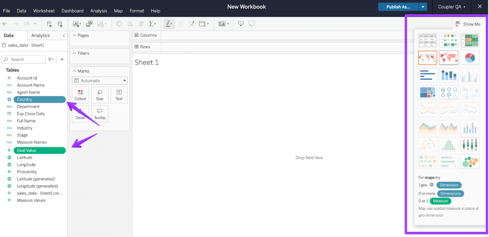Switch to the Analytics tab
Viewport: 489px width, 237px height.
[x=41, y=35]
